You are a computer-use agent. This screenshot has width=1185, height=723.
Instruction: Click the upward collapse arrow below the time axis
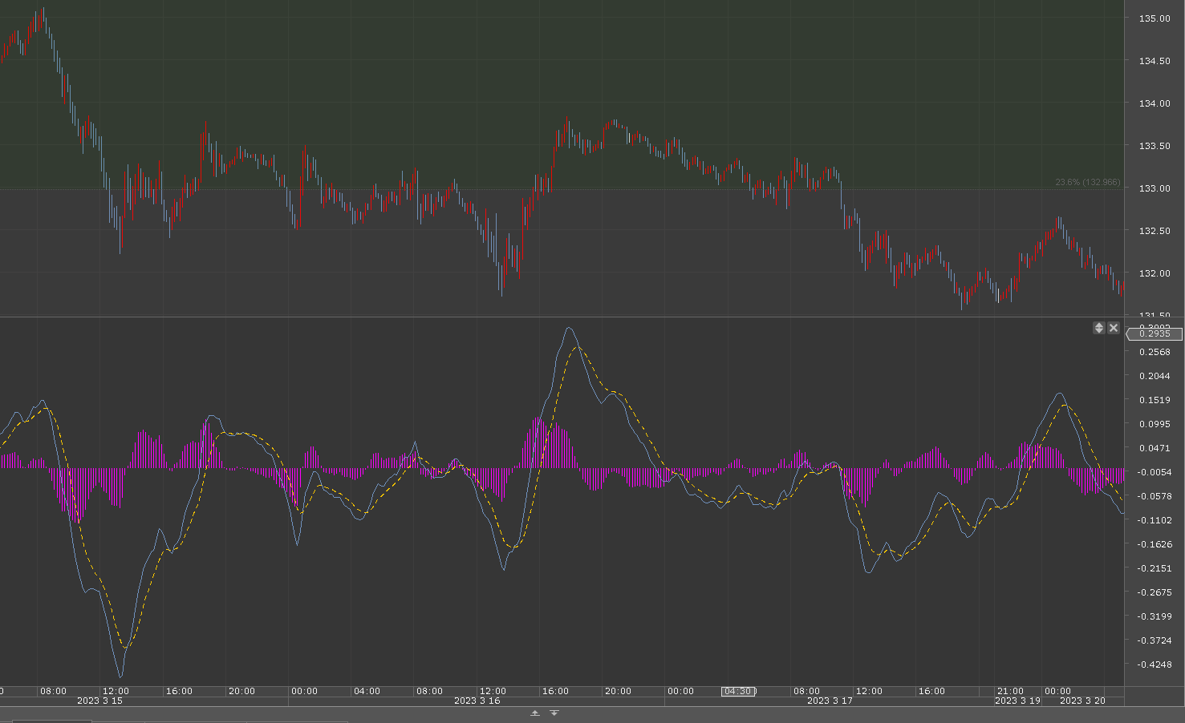pos(535,713)
